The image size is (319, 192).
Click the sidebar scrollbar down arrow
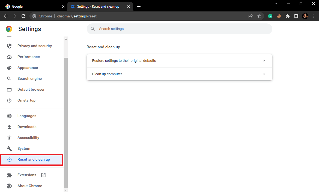point(66,190)
